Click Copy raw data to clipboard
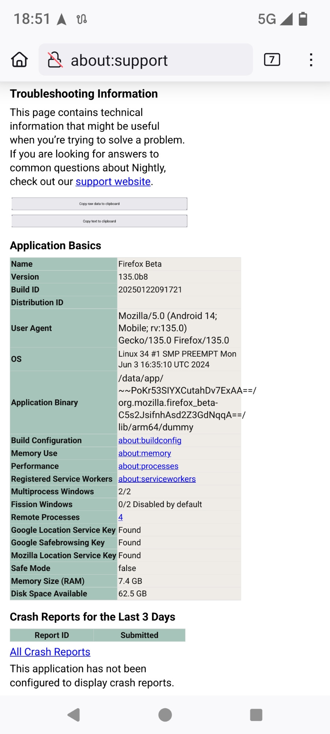Screen dimensions: 330x734 (99, 204)
